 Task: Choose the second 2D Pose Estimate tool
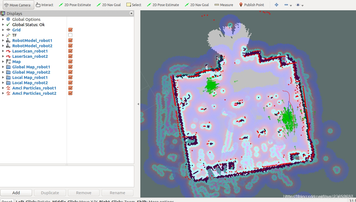coord(163,5)
